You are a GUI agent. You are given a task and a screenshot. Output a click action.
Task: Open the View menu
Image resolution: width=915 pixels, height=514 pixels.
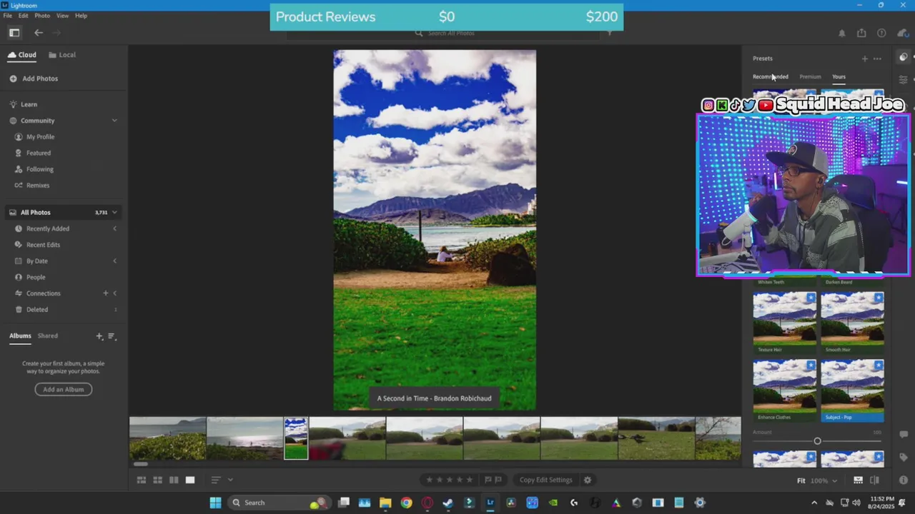[63, 16]
